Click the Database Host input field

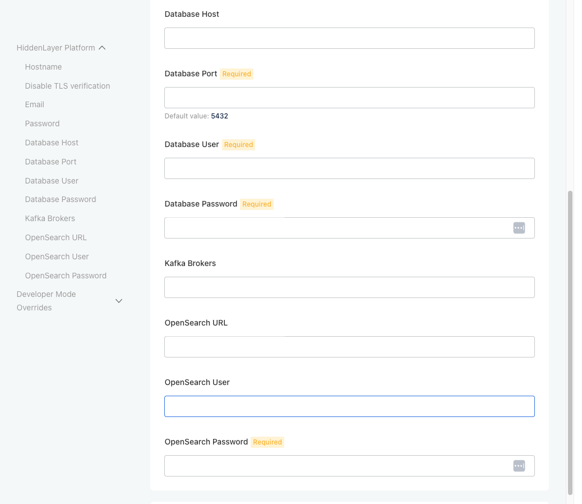point(349,38)
